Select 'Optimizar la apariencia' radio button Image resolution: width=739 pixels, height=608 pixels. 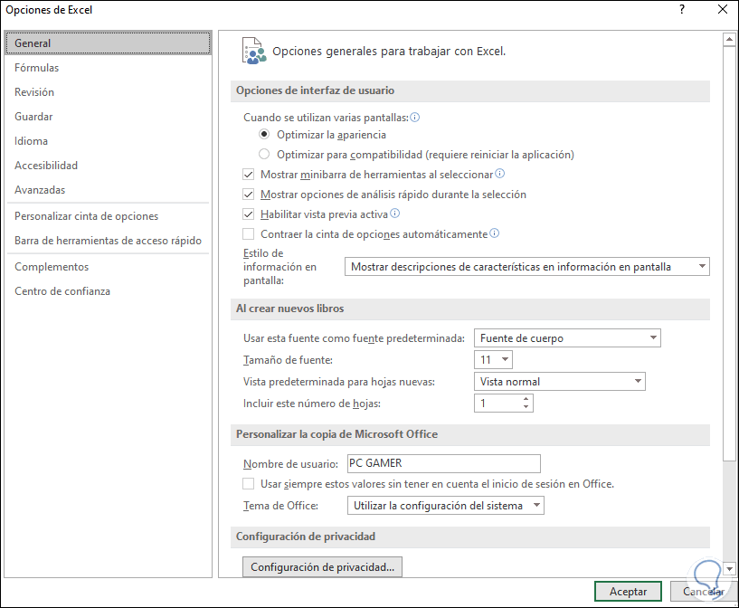tap(264, 134)
